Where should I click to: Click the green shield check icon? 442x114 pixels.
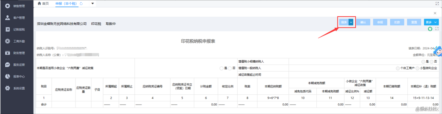430,29
